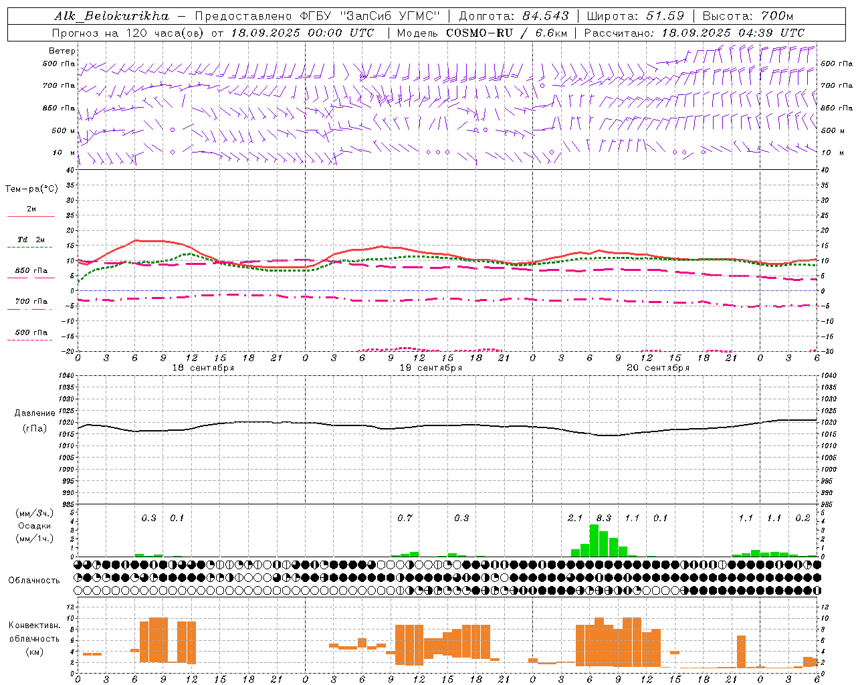Click the 'Конвективн.' convective cloud label
856x685 pixels.
tap(35, 625)
